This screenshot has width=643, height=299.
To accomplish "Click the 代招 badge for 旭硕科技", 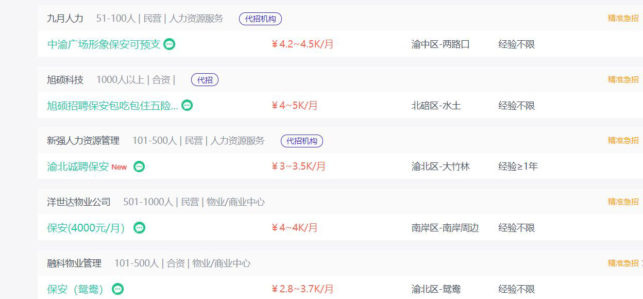I will (205, 80).
